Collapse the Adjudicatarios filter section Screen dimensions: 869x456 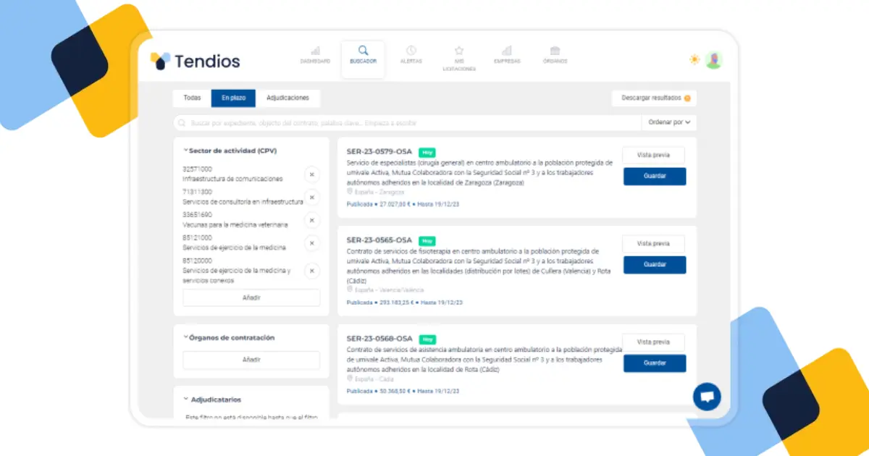click(x=186, y=400)
